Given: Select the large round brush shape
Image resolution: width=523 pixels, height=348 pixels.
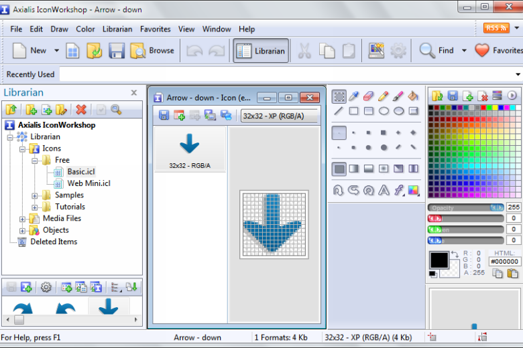Looking at the screenshot, I should pos(384,147).
